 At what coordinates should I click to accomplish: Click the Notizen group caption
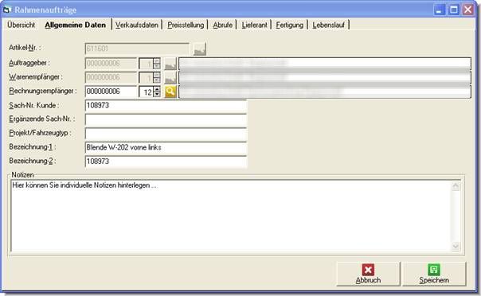(x=22, y=175)
